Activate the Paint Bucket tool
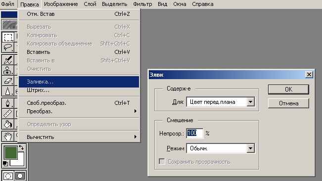 [8, 124]
